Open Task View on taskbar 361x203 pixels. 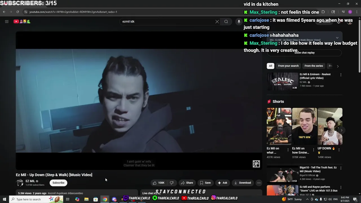tap(68, 199)
